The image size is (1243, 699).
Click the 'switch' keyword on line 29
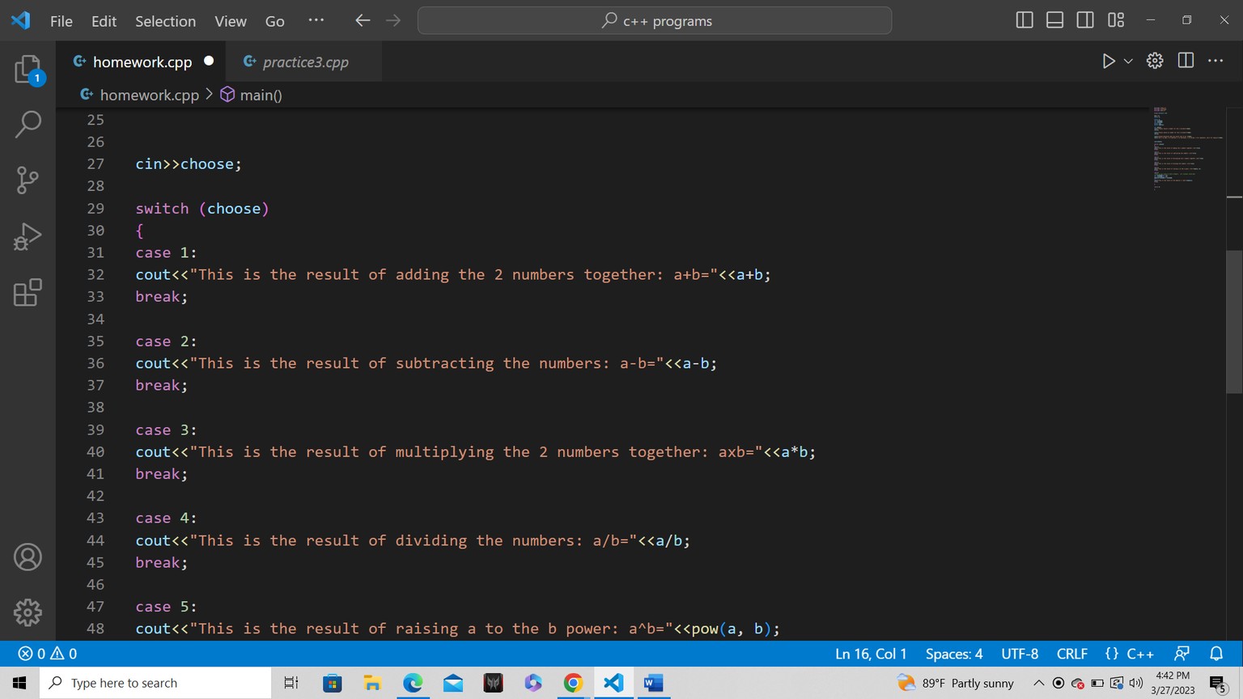[162, 209]
